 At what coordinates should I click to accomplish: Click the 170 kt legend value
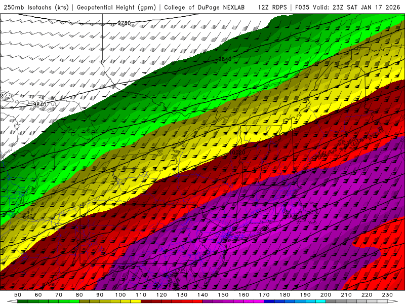click(264, 295)
